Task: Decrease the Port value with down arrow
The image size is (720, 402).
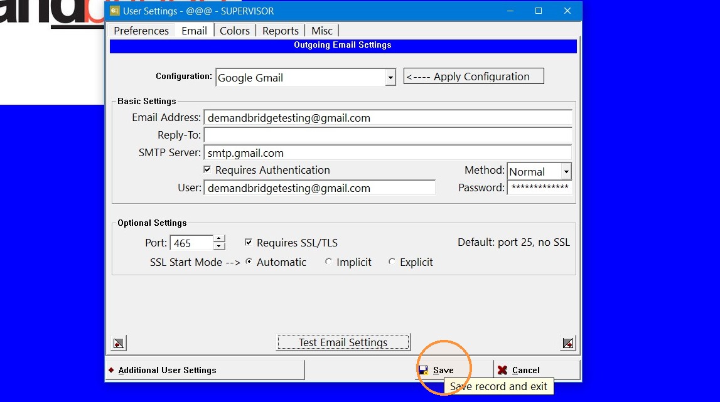Action: (219, 246)
